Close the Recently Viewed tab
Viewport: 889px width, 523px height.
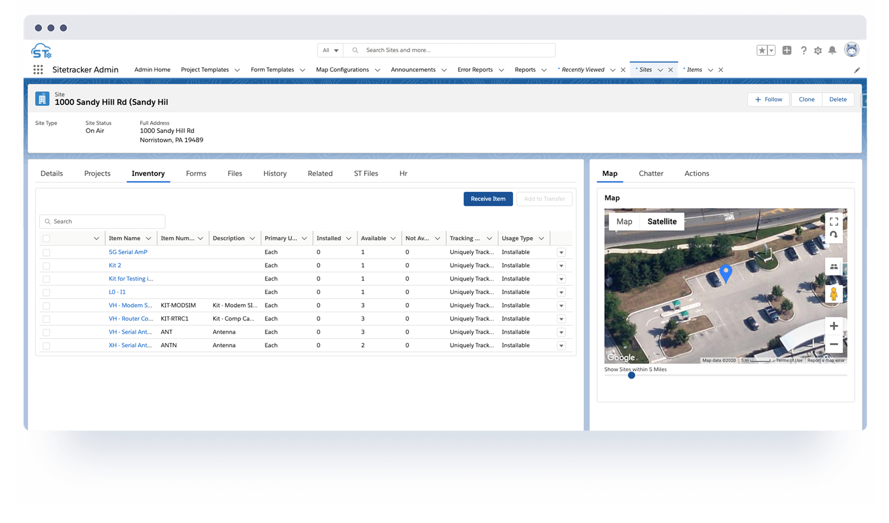pos(623,70)
